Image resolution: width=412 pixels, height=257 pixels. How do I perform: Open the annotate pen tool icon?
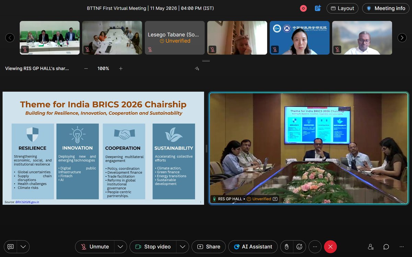coord(197,69)
